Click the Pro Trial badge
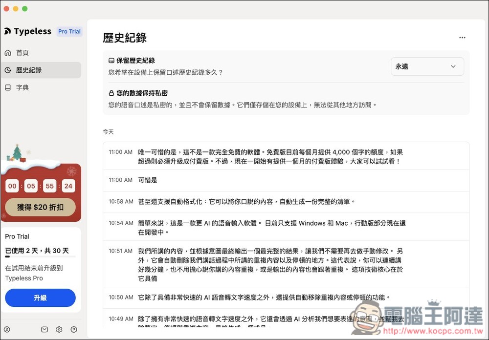This screenshot has width=489, height=340. [x=69, y=31]
